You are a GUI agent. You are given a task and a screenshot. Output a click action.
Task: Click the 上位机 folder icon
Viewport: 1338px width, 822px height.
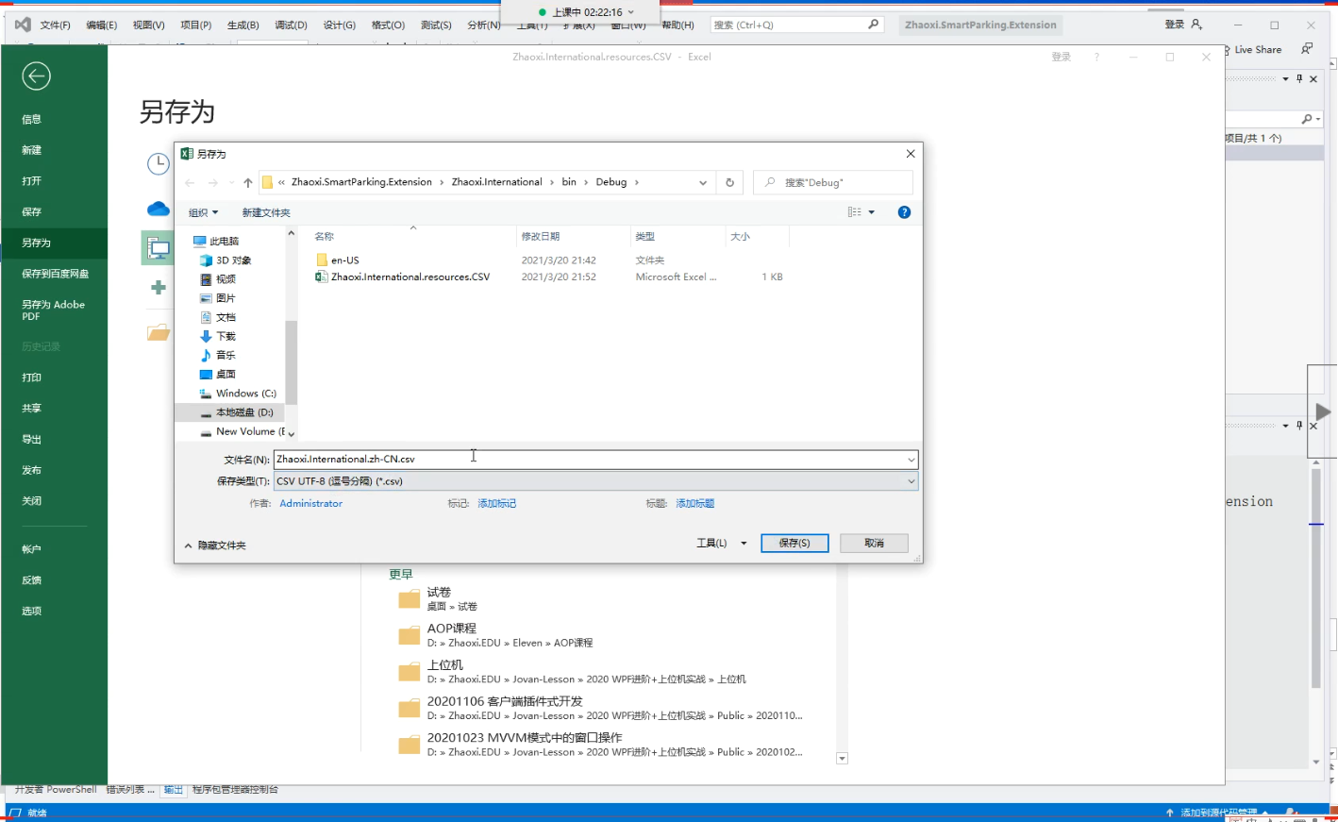pos(409,672)
